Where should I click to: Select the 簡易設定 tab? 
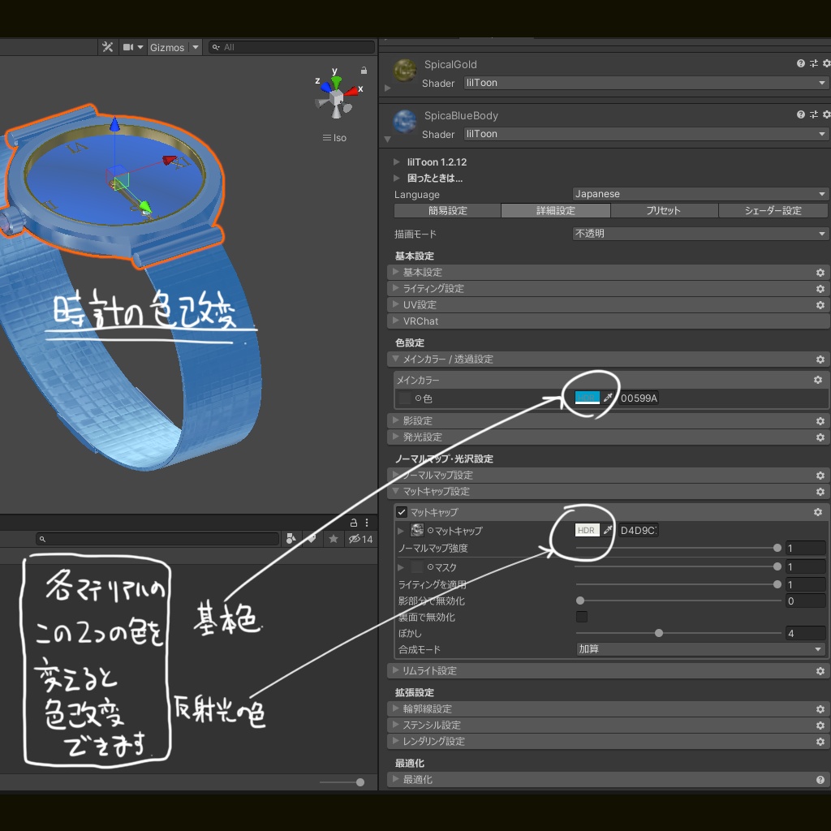point(446,210)
